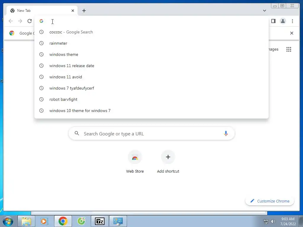Click the network tray icon
Image resolution: width=303 pixels, height=227 pixels.
266,221
